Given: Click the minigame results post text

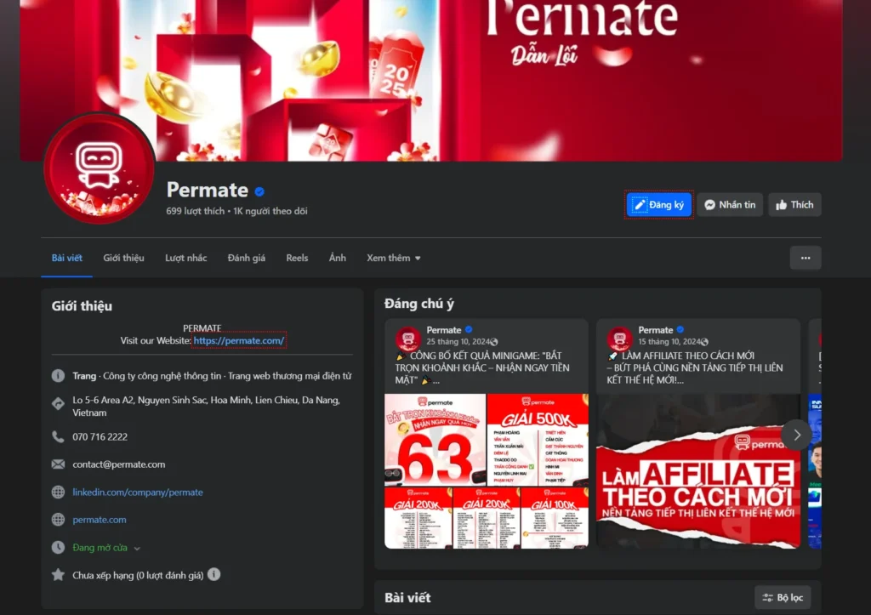Looking at the screenshot, I should coord(481,367).
